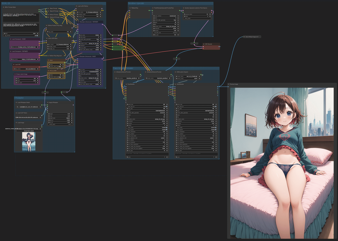Screen dimensions: 338x241
Task: Collapse the SAMLoader (Impact) node
Action: [x=175, y=72]
